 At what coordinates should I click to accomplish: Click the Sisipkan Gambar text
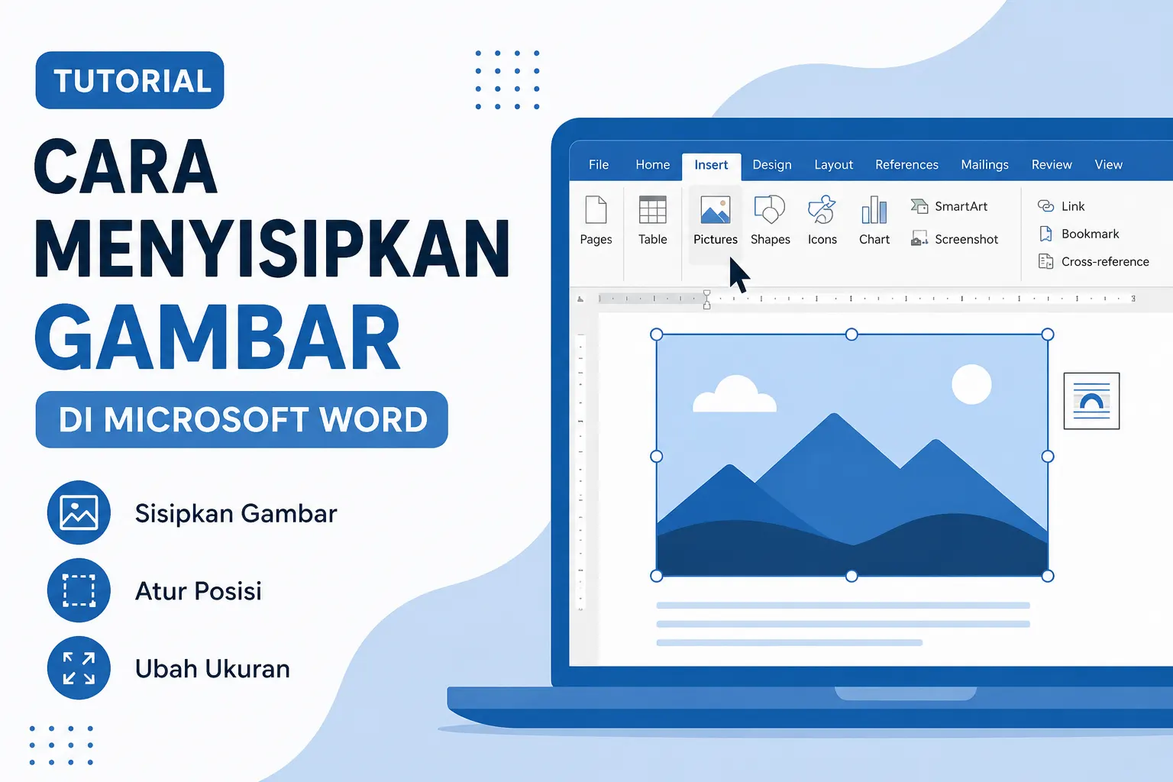pyautogui.click(x=235, y=513)
